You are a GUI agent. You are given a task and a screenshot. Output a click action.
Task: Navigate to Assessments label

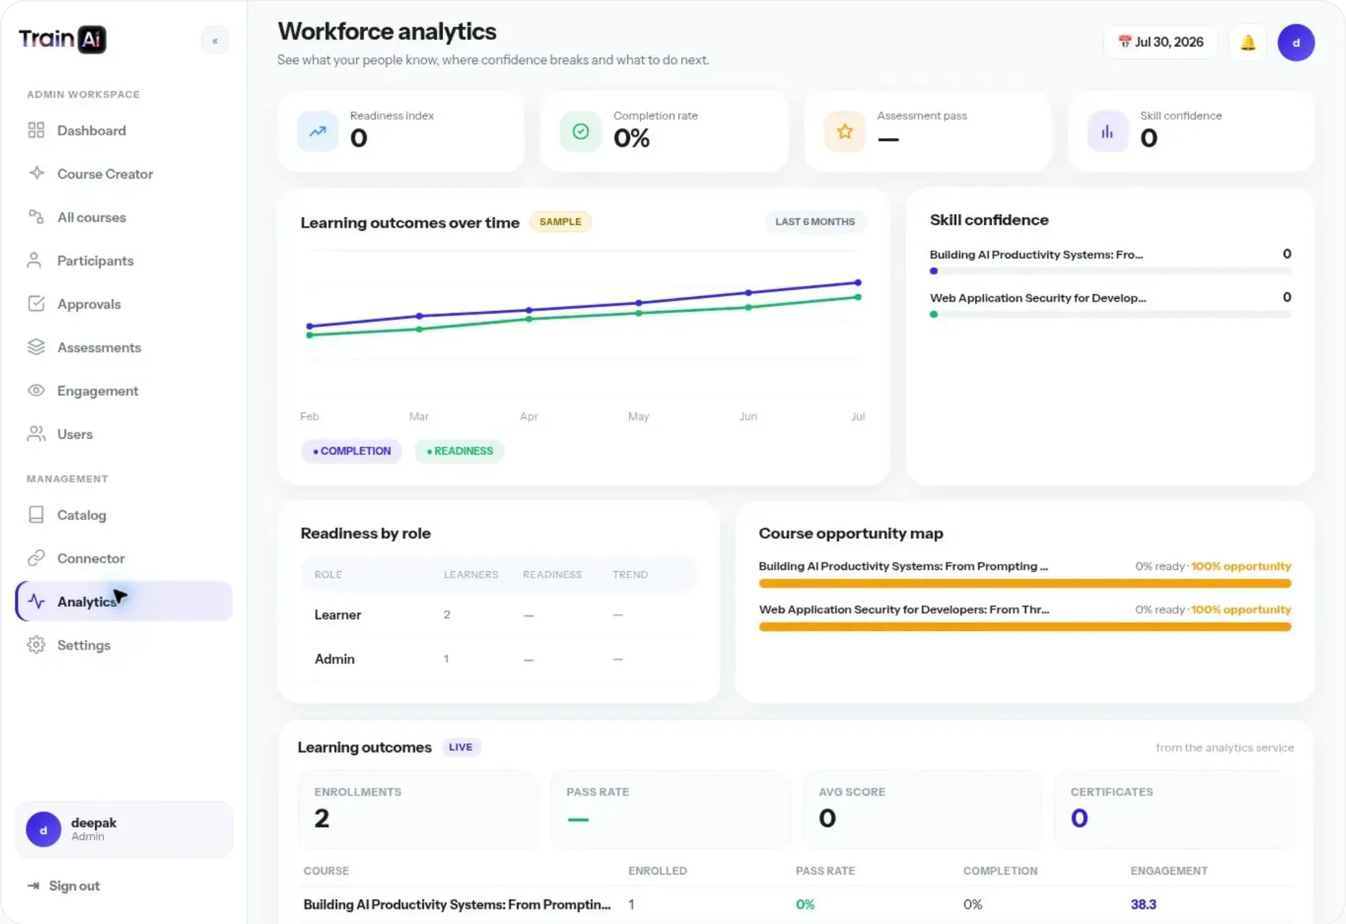pos(99,348)
